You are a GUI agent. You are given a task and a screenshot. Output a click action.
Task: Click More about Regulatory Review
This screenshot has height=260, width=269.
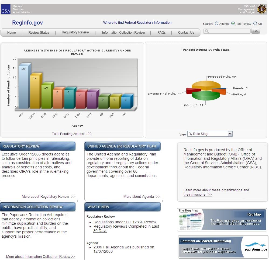point(49,196)
